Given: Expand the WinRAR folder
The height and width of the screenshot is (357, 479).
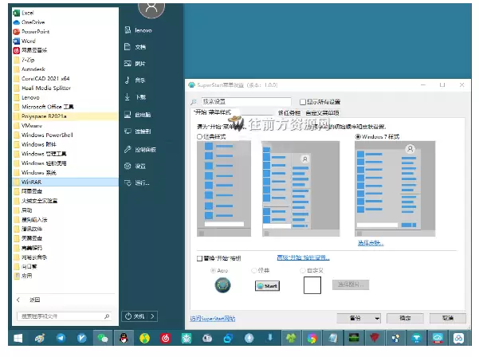Looking at the screenshot, I should pyautogui.click(x=65, y=182).
